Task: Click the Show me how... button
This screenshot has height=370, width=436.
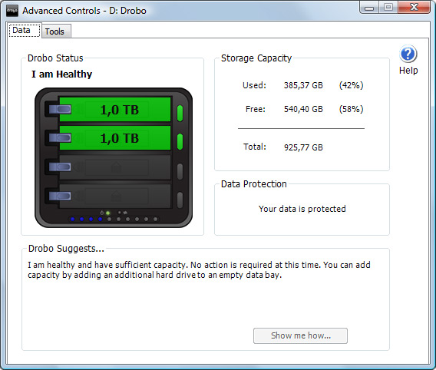Action: coord(300,335)
